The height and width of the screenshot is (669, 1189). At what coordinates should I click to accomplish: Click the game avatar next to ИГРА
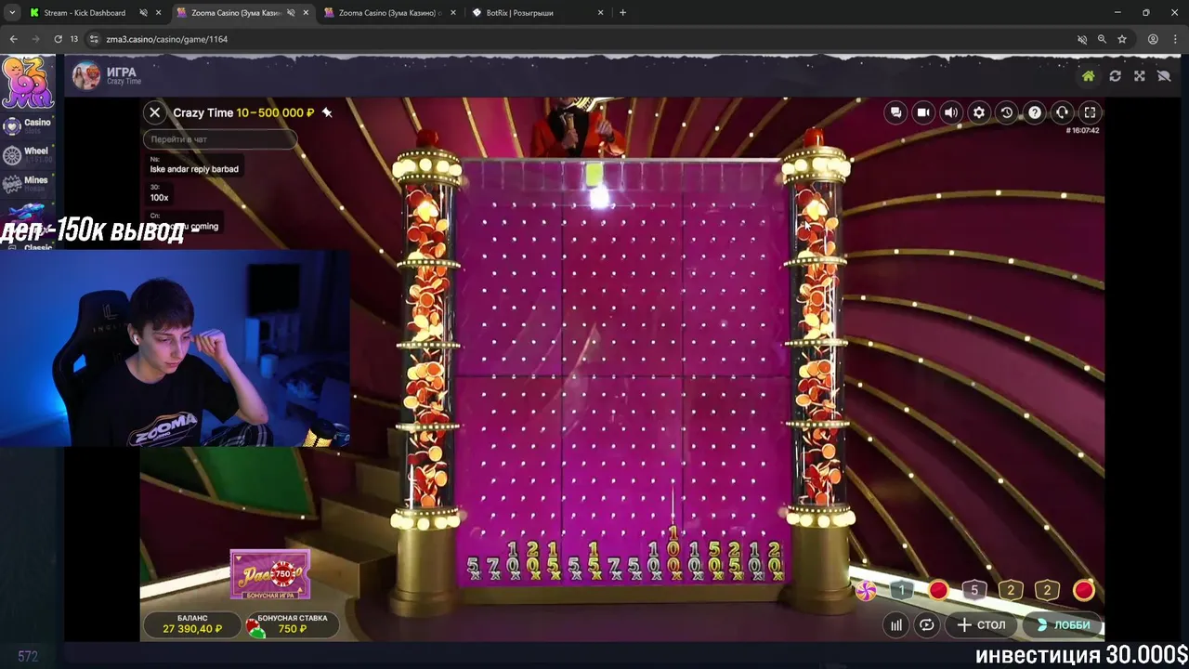click(86, 76)
